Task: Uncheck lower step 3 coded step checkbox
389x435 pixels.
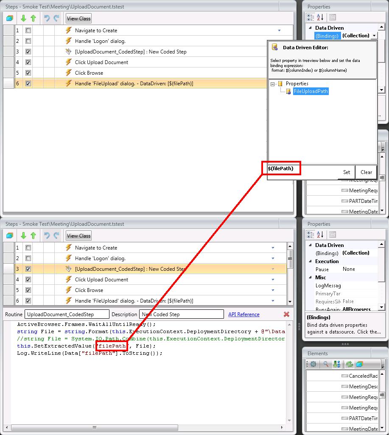Action: click(x=28, y=269)
